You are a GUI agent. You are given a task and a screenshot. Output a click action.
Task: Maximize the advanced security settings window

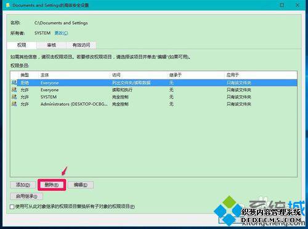pyautogui.click(x=282, y=5)
